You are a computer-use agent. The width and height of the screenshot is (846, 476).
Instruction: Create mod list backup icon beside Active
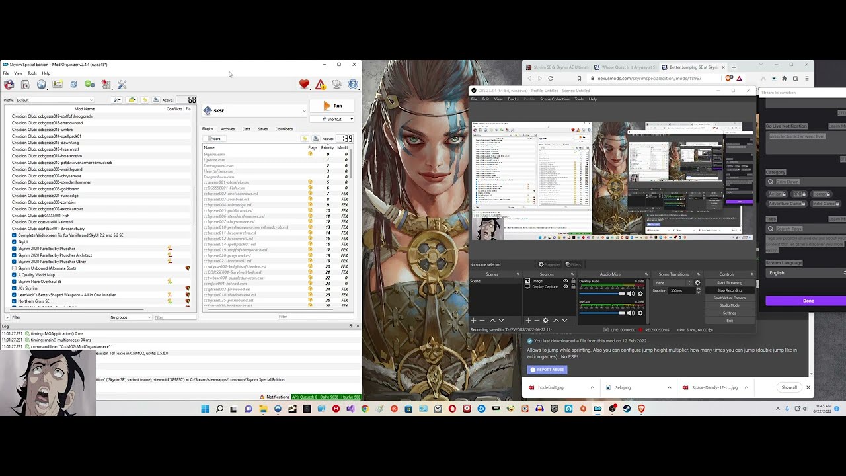(156, 100)
